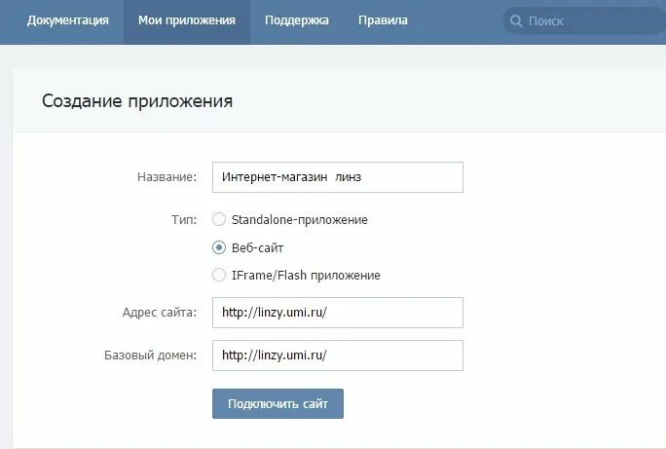666x449 pixels.
Task: Click the Тип: label
Action: (184, 220)
